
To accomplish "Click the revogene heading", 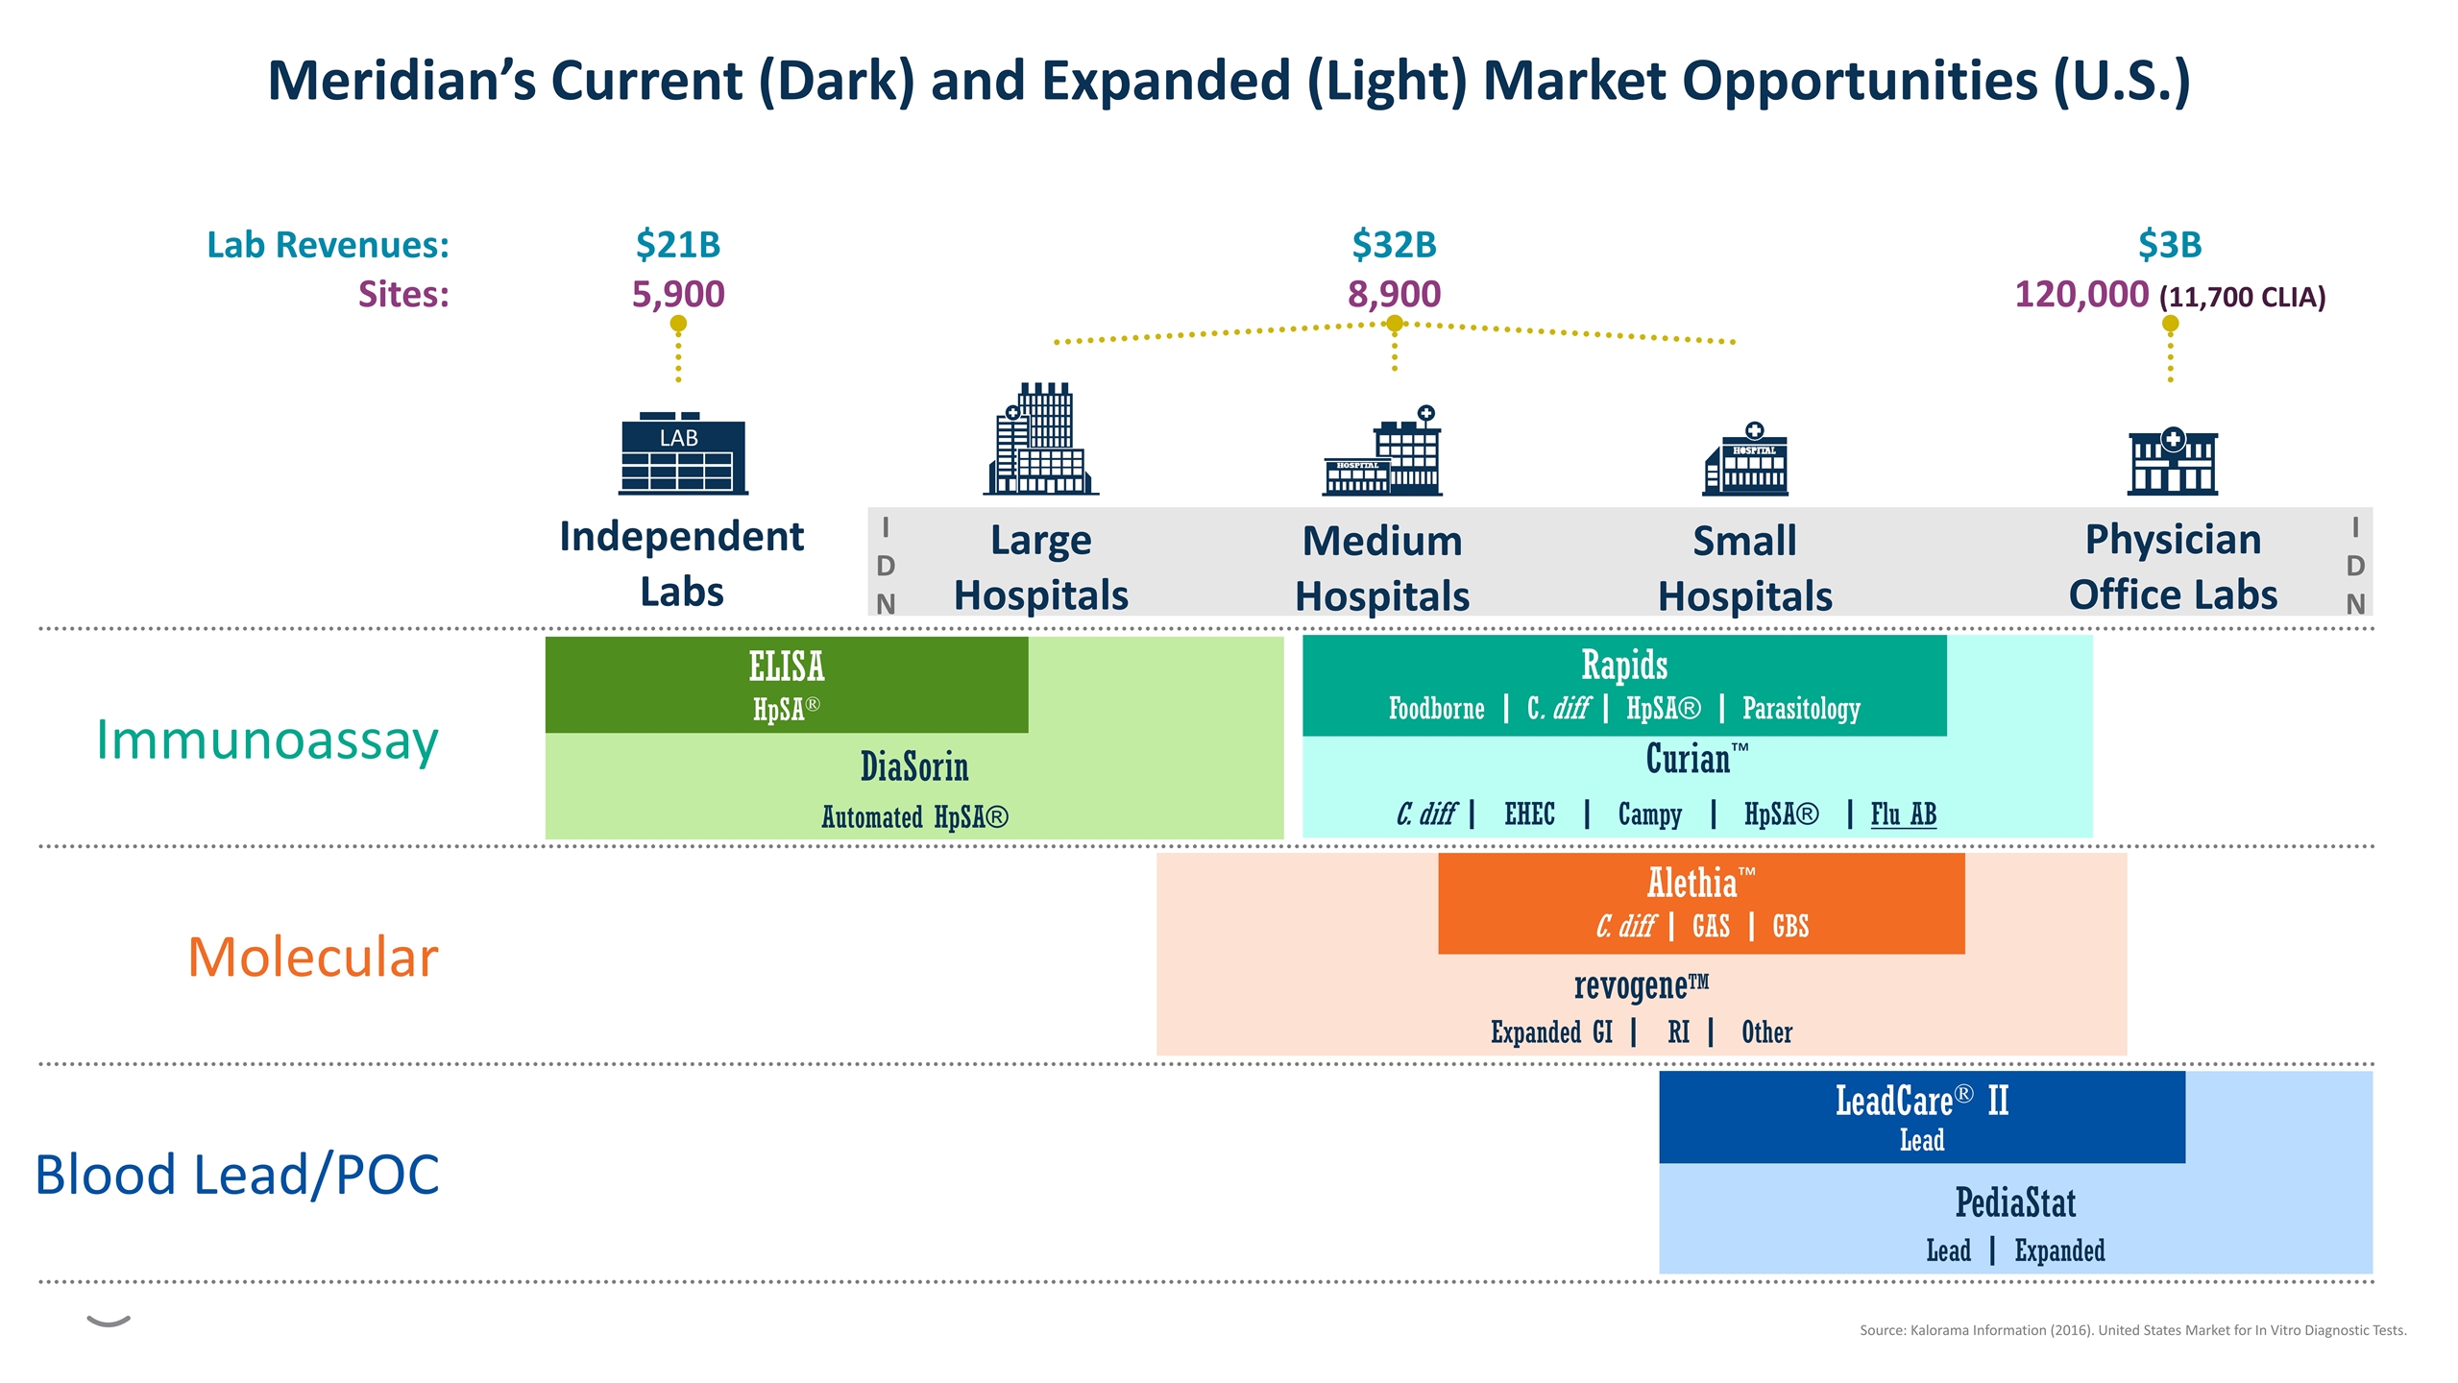I will point(1641,986).
